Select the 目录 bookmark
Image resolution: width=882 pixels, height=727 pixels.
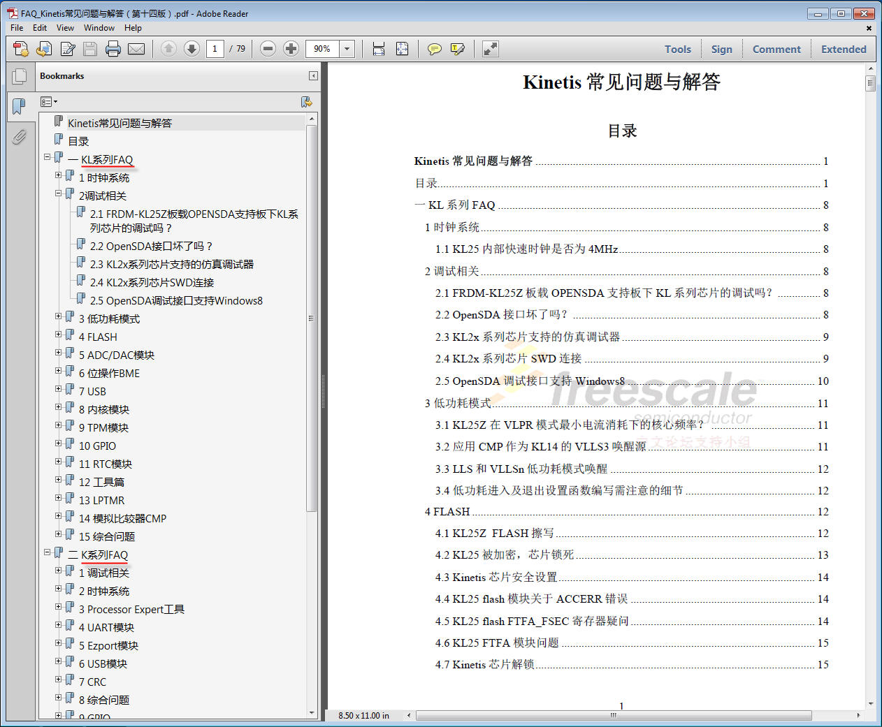tap(78, 142)
